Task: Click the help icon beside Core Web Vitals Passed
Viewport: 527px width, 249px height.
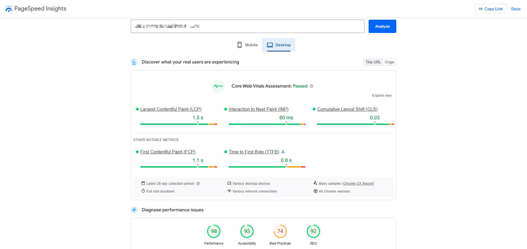Action: tap(312, 86)
